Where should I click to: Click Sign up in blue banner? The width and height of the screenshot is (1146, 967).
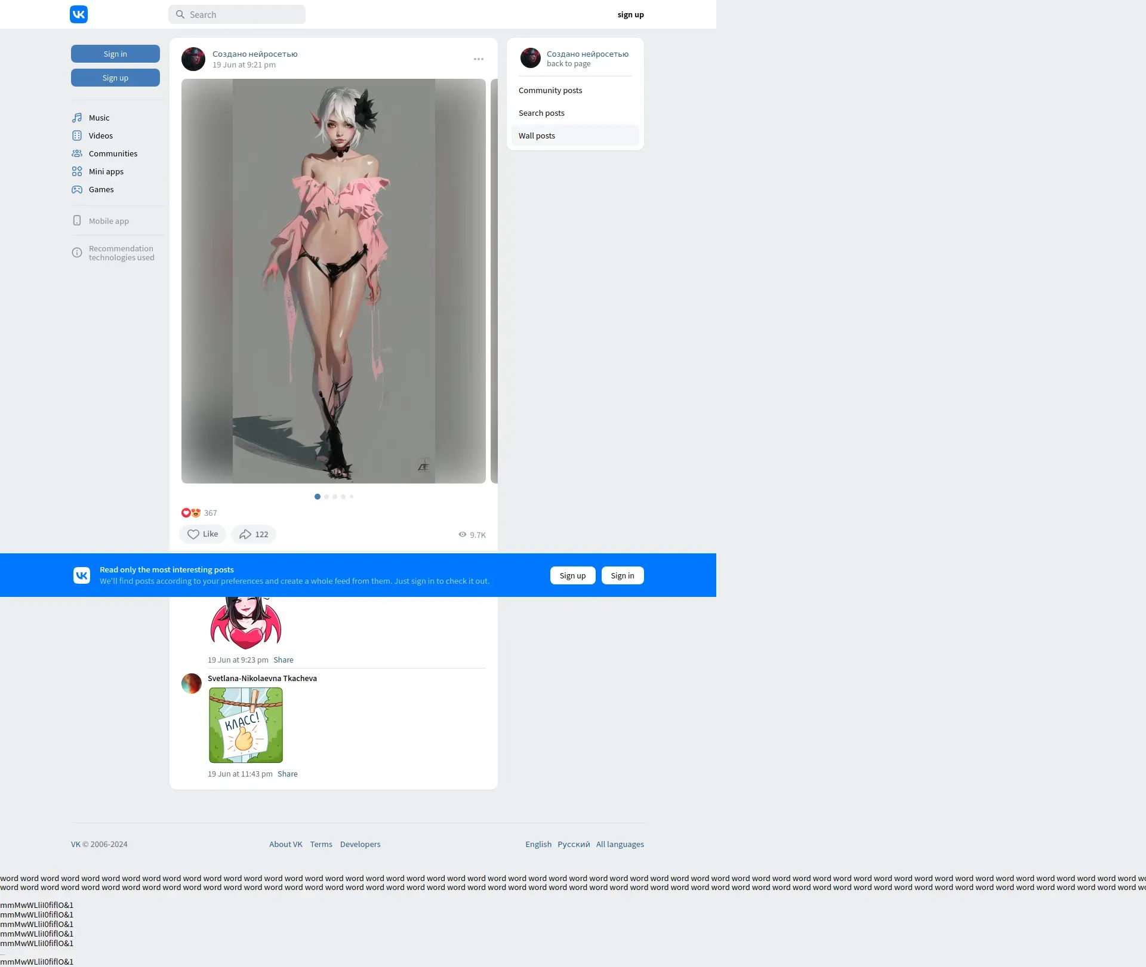572,575
